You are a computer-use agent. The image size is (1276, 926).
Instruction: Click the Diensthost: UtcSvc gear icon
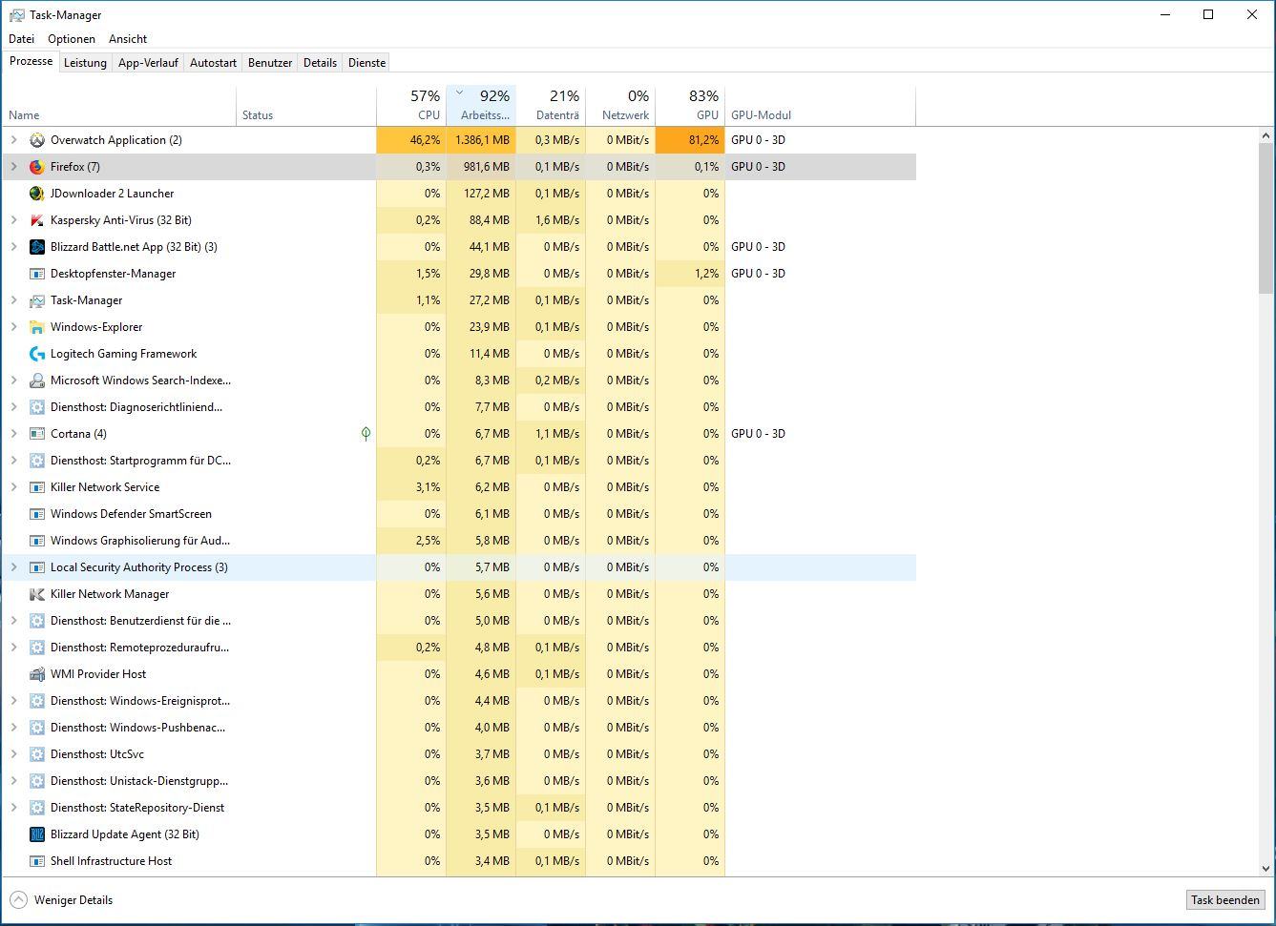[x=36, y=754]
